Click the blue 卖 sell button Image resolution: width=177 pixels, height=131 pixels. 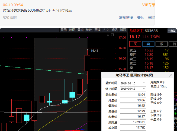pos(148,44)
